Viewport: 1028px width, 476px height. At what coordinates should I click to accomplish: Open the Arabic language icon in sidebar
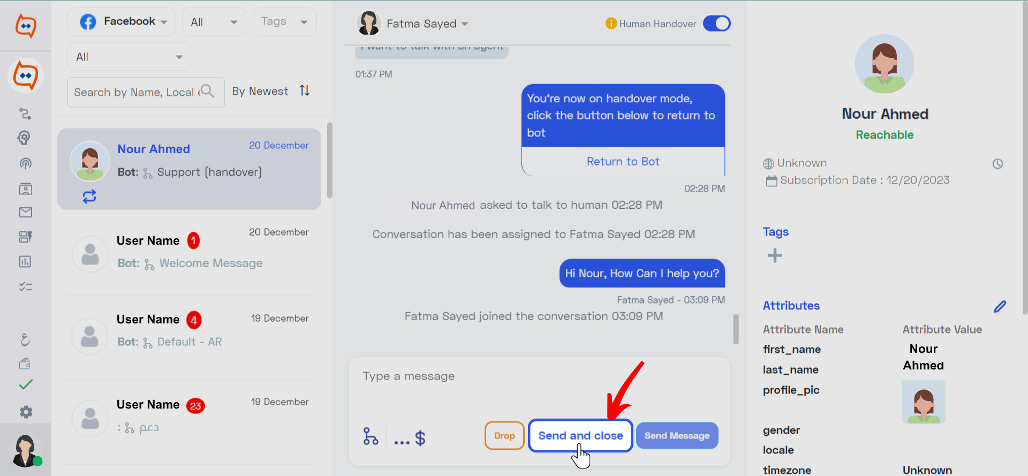tap(25, 339)
